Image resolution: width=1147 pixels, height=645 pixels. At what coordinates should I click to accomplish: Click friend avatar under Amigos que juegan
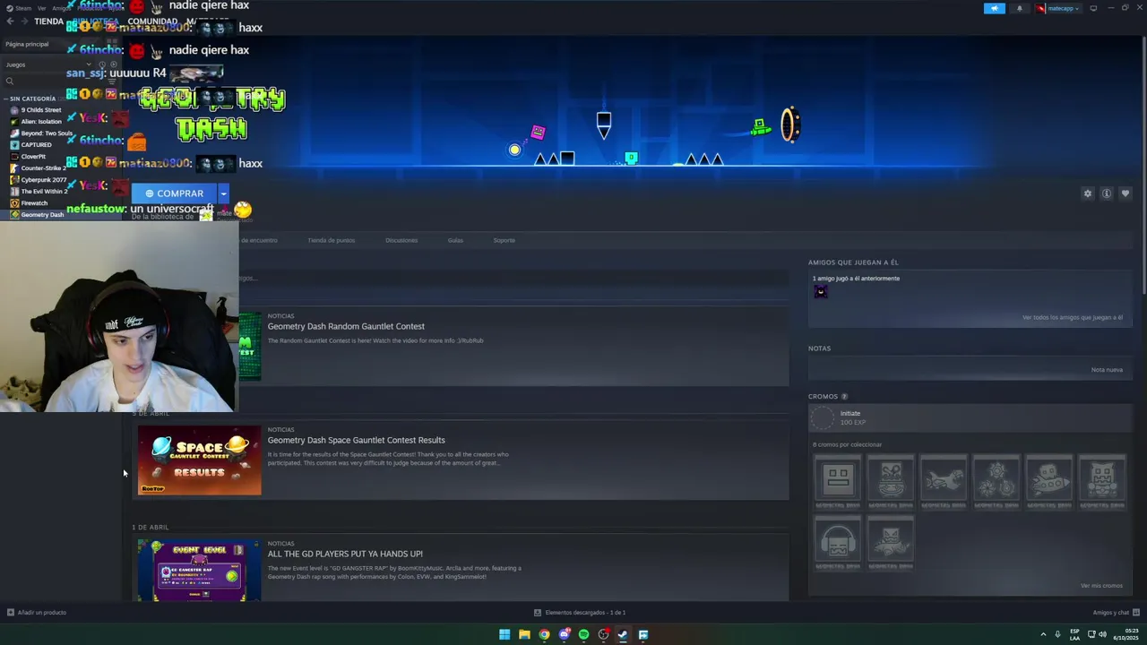[x=821, y=292]
